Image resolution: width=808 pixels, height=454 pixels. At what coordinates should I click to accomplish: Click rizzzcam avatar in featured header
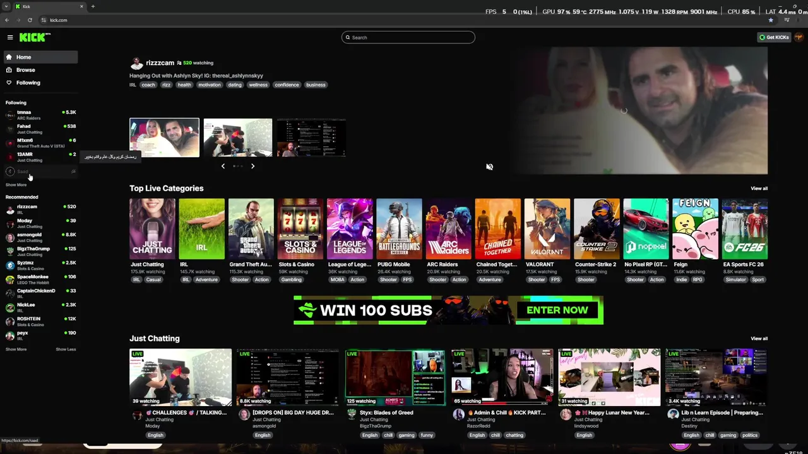coord(136,63)
